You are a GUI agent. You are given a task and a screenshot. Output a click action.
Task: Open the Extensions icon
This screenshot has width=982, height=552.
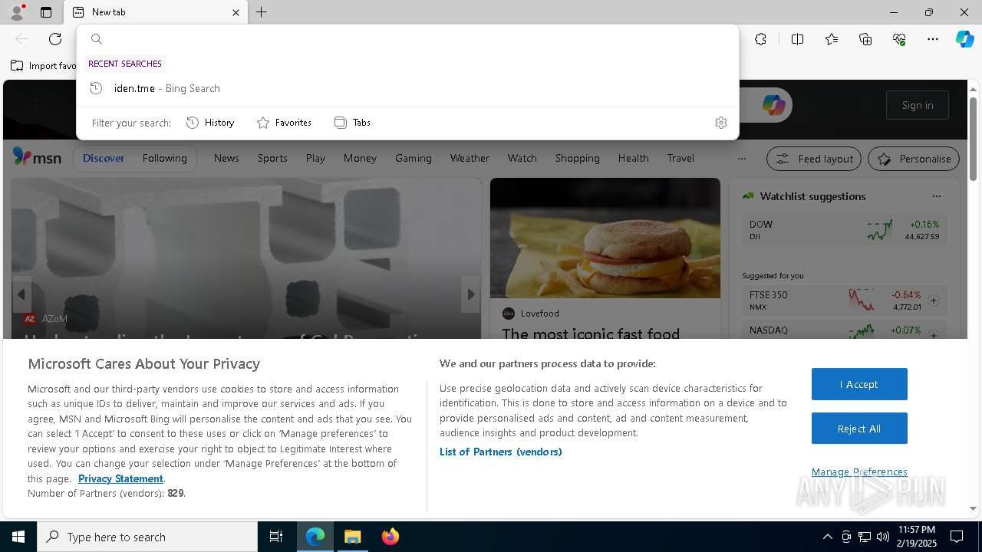pyautogui.click(x=760, y=39)
